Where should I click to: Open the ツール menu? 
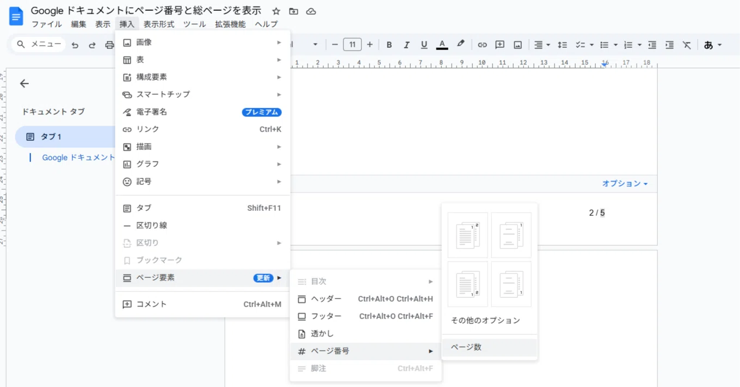pos(194,24)
